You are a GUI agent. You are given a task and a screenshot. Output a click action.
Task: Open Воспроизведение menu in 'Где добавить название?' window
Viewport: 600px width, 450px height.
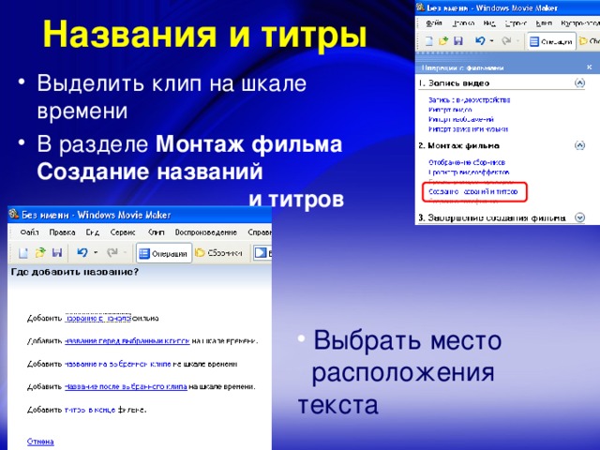pyautogui.click(x=206, y=232)
